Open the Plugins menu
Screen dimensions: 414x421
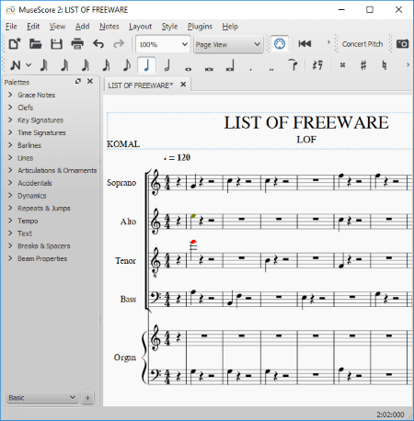(200, 27)
